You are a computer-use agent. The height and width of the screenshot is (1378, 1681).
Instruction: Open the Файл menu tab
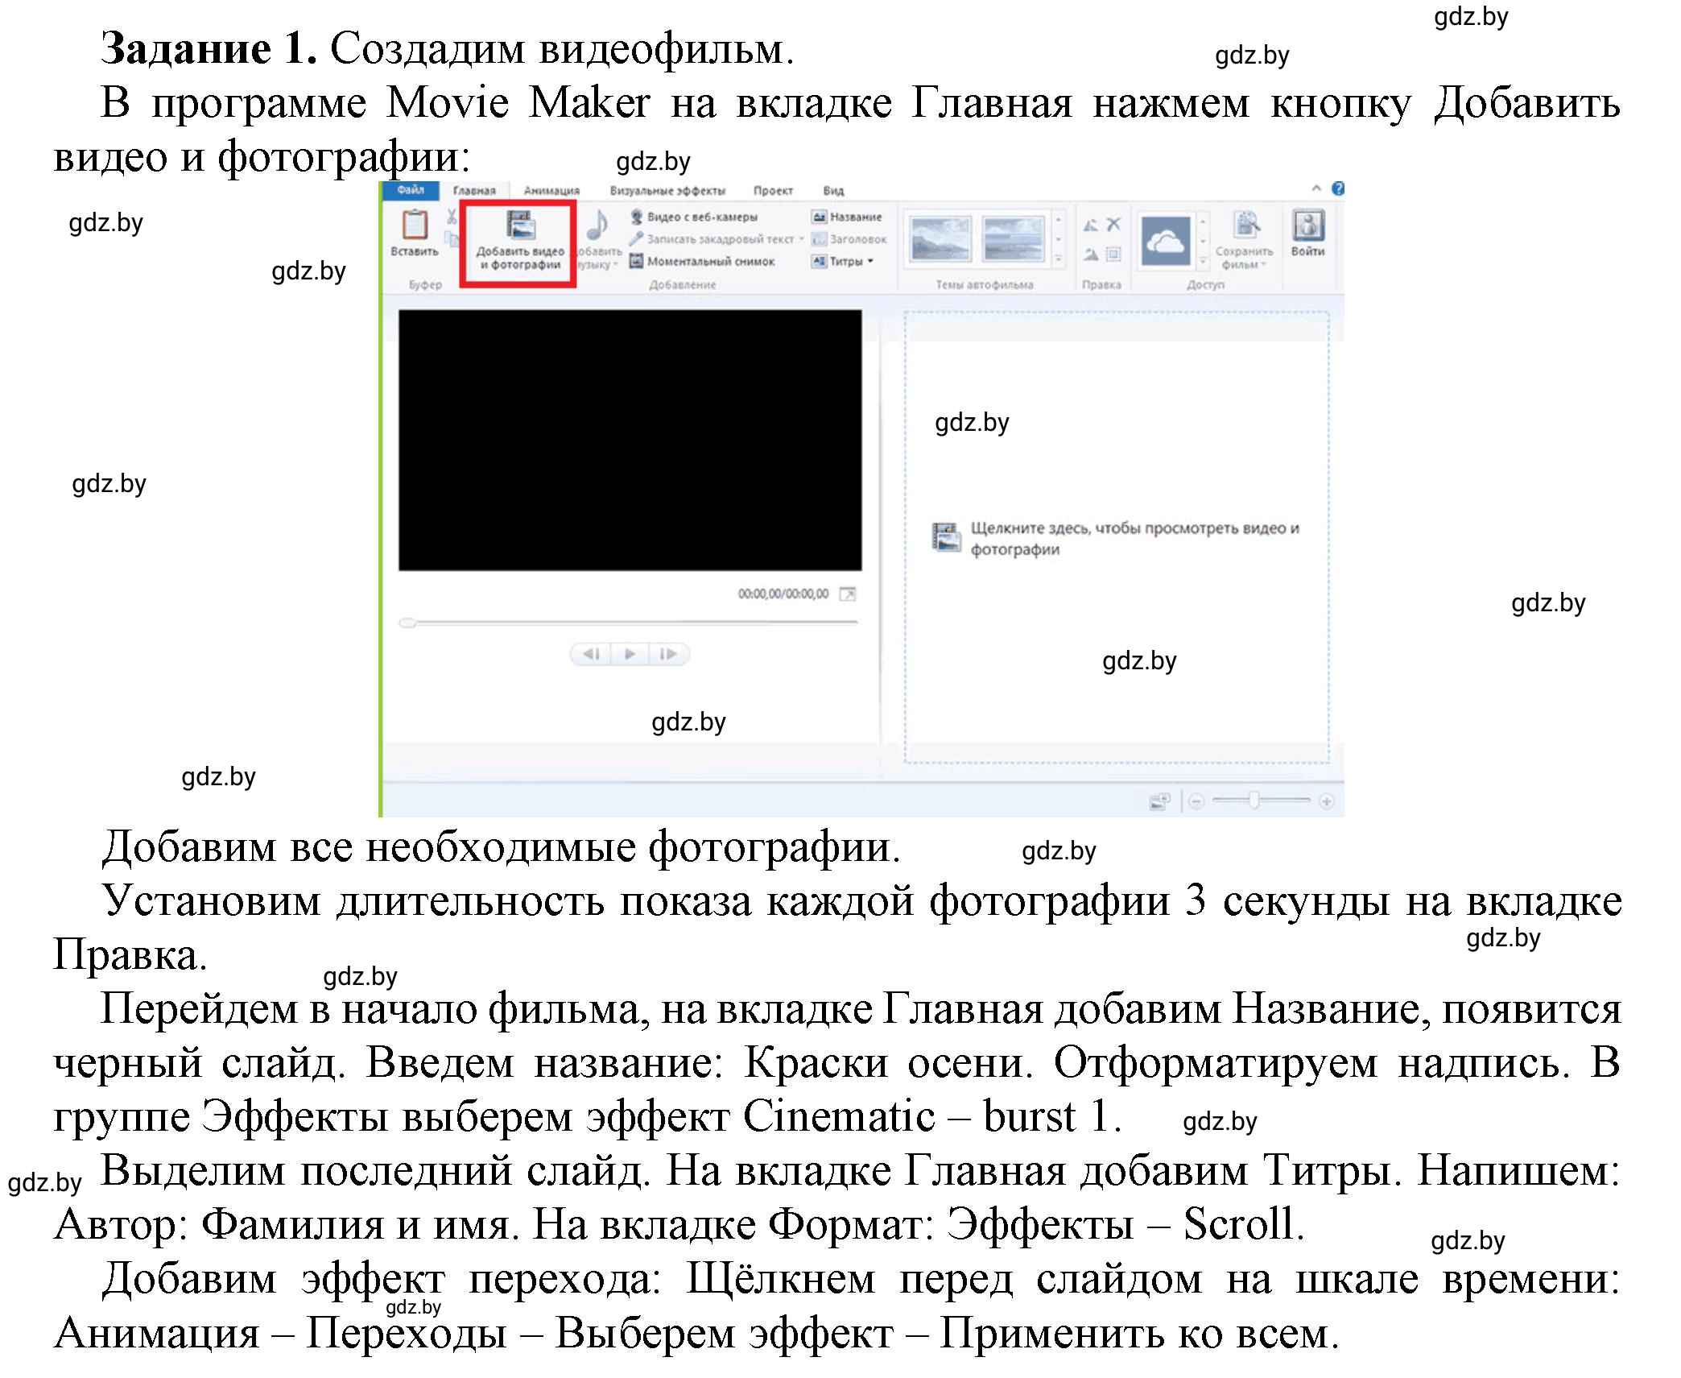click(x=410, y=190)
